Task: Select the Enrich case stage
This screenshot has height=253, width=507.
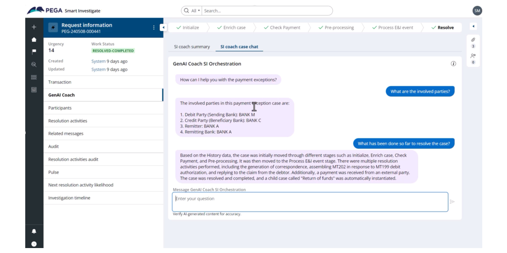Action: pyautogui.click(x=231, y=28)
